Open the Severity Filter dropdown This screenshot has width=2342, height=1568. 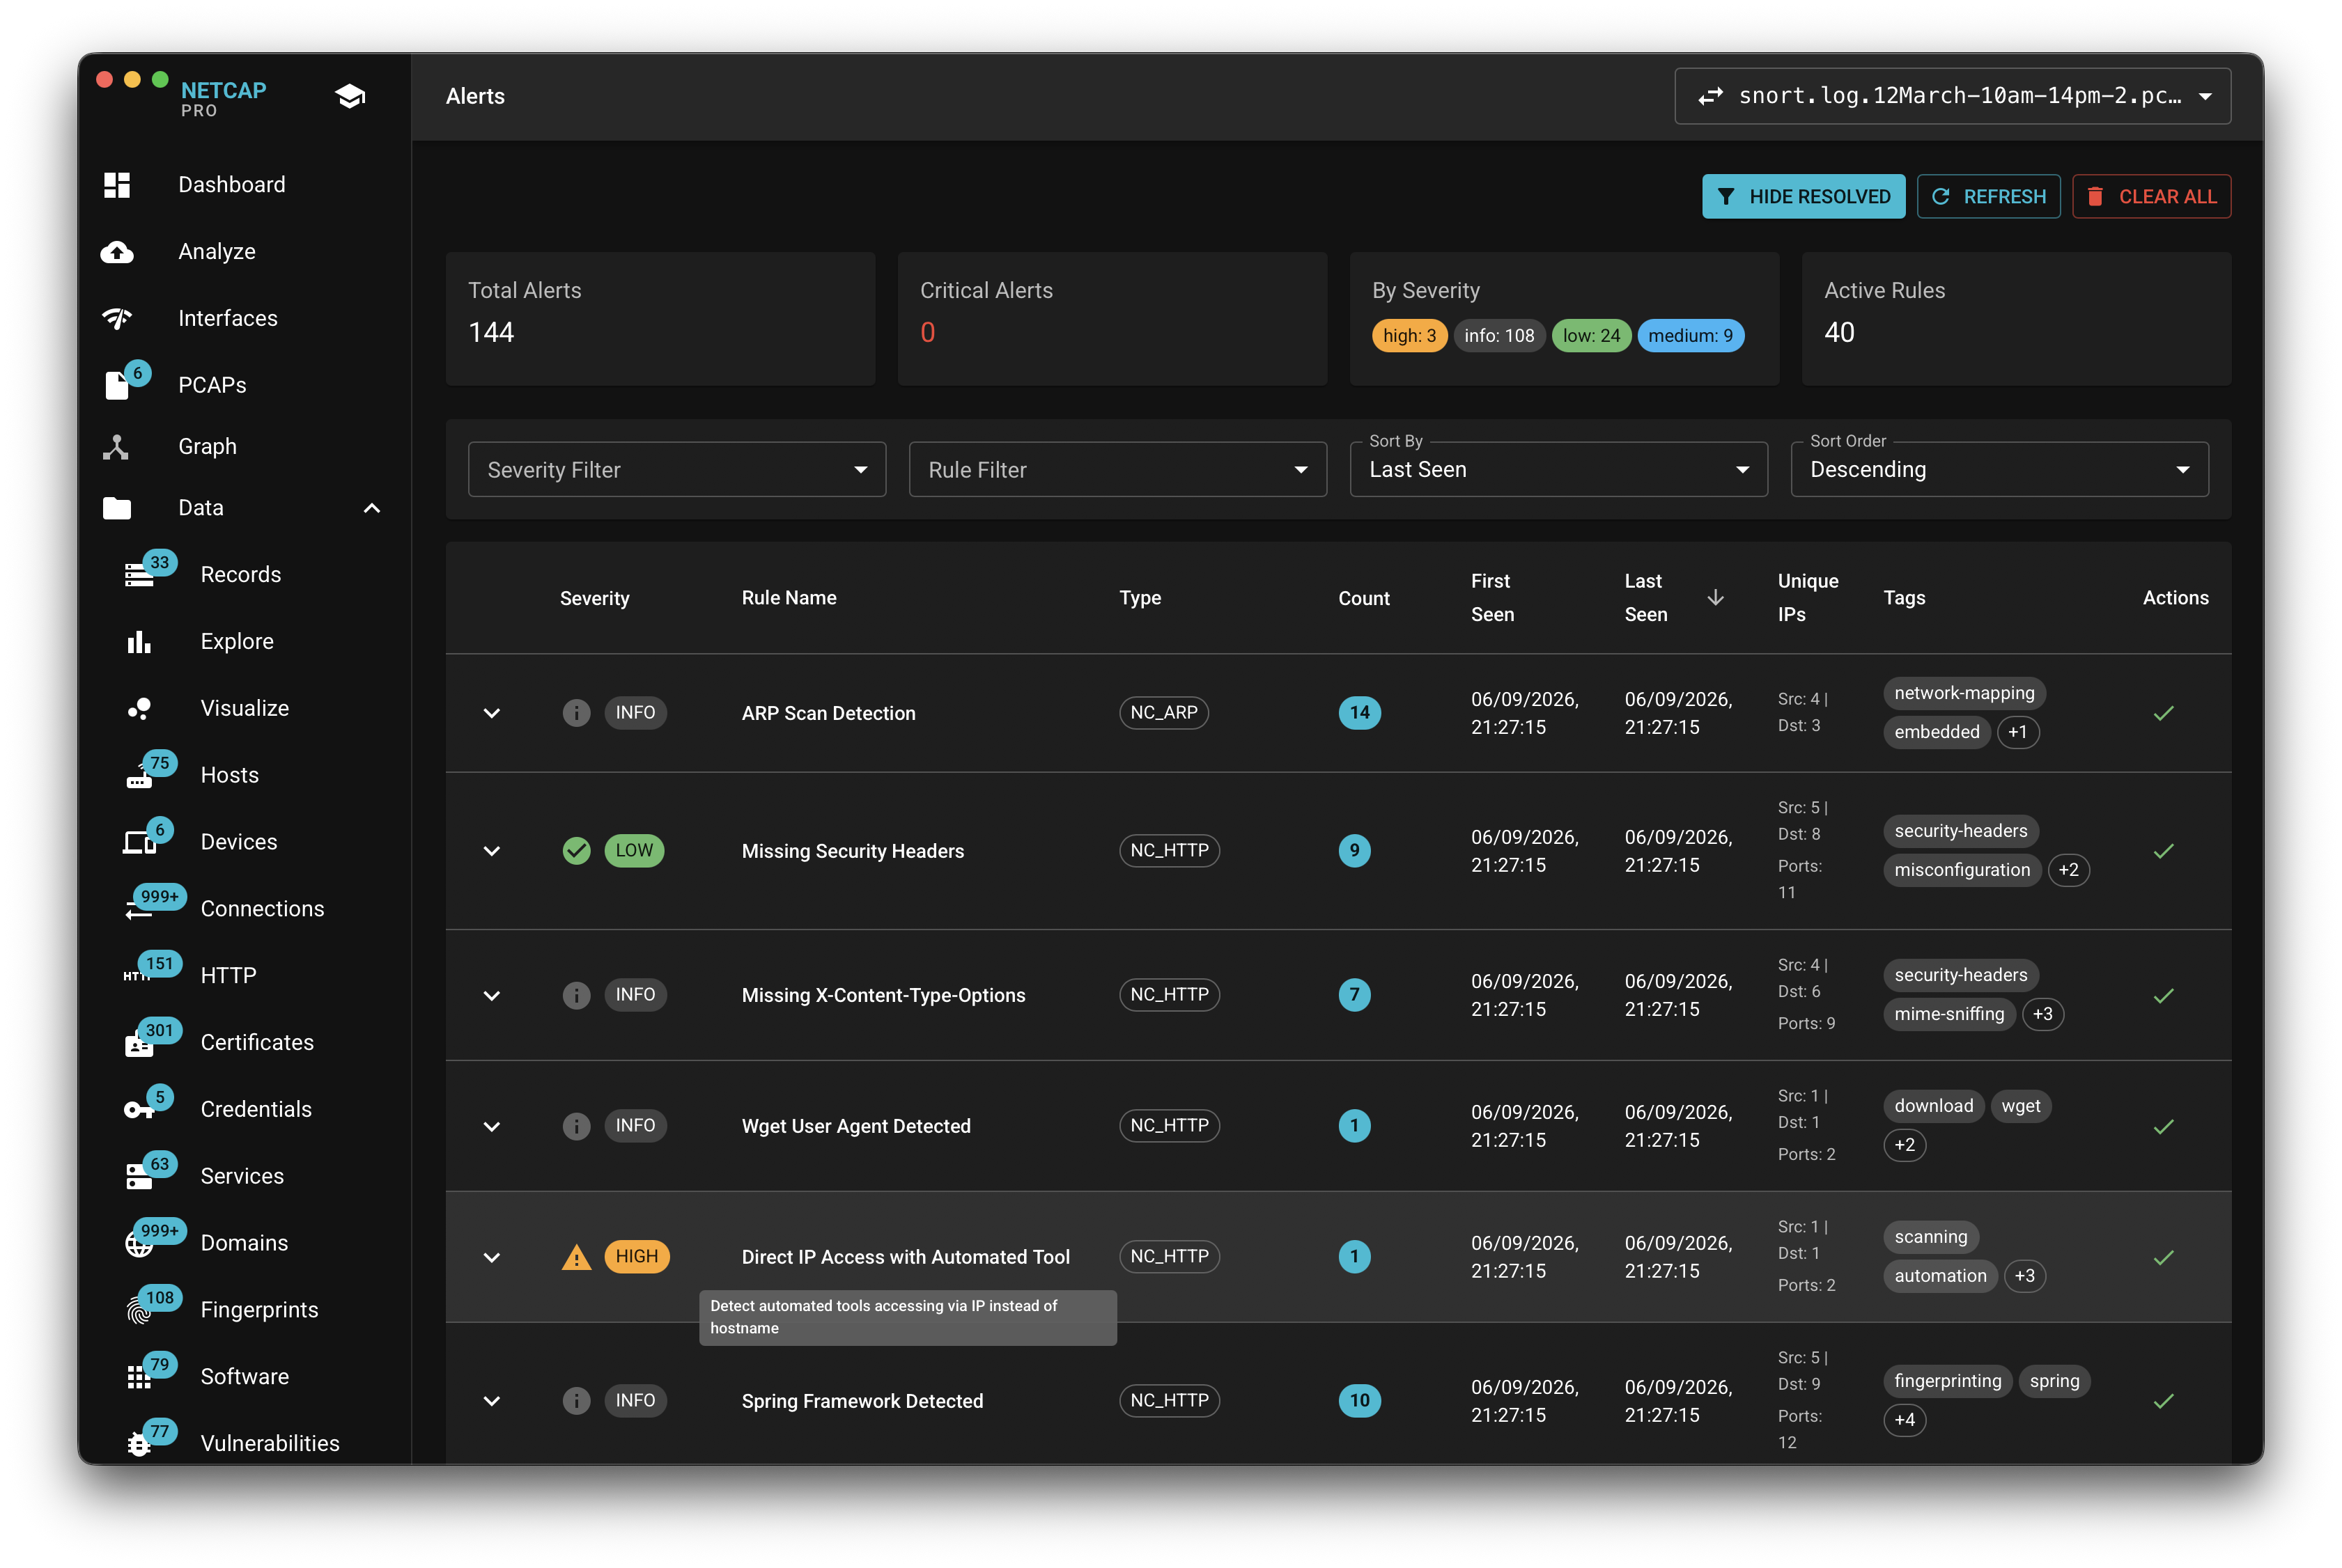point(676,470)
